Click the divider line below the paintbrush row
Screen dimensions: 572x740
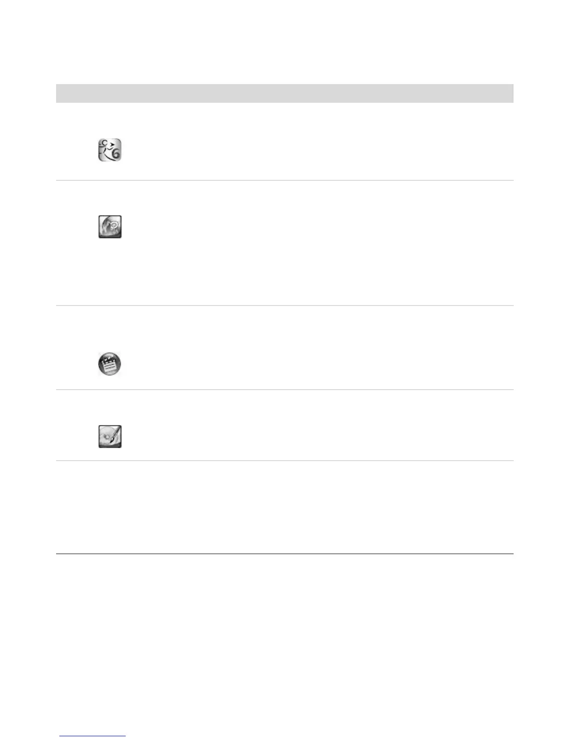pyautogui.click(x=285, y=461)
